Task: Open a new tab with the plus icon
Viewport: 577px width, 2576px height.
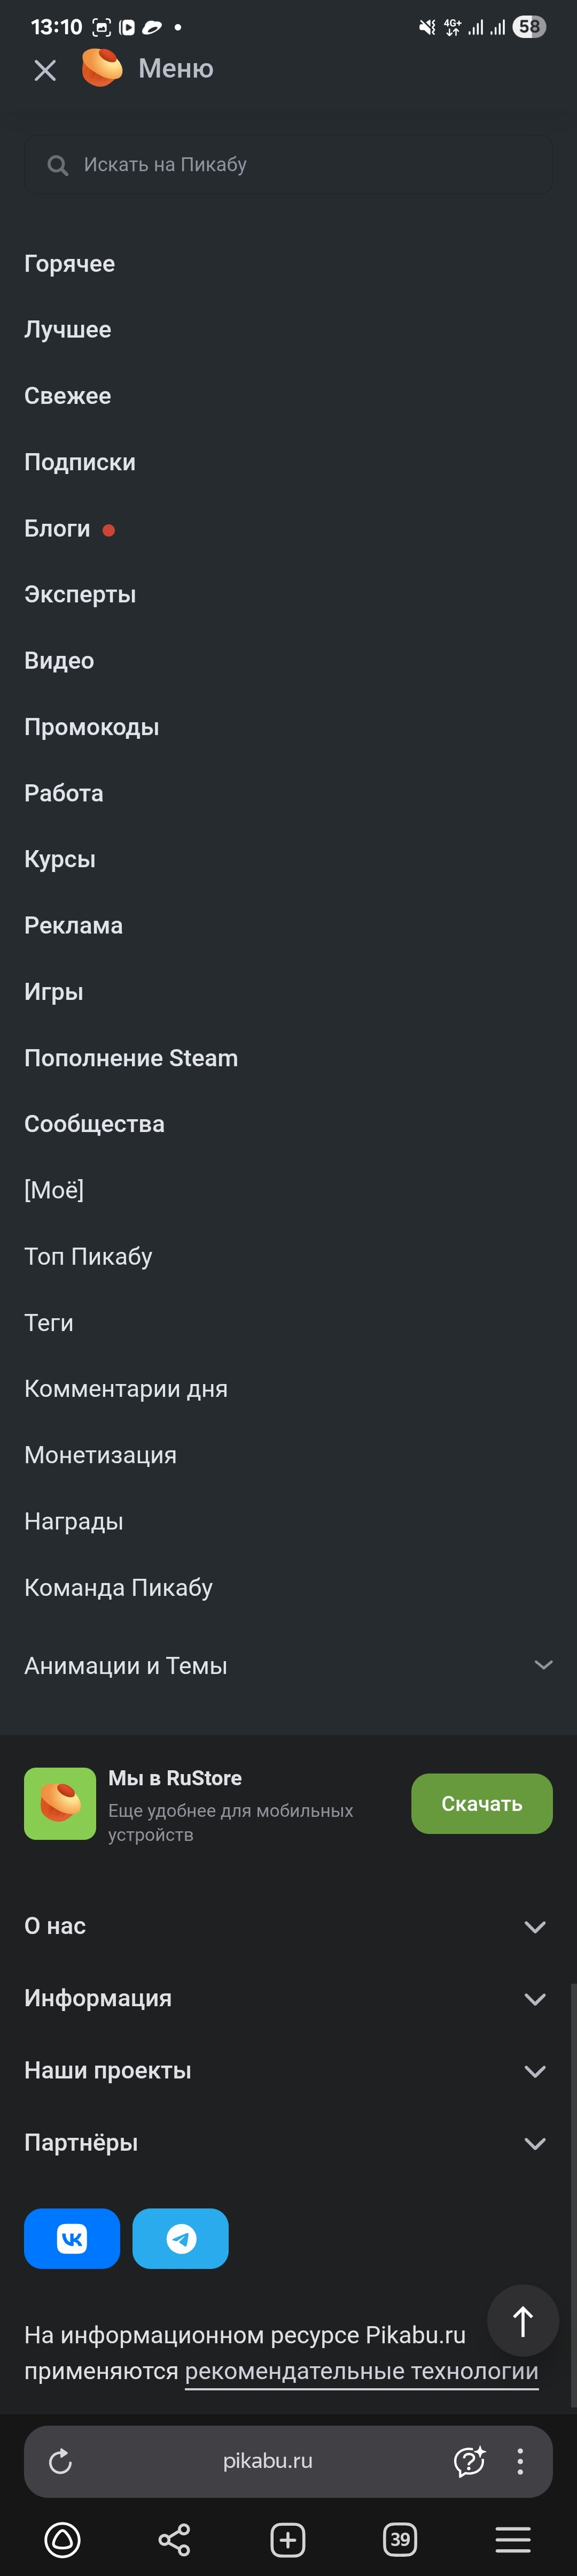Action: coord(287,2539)
